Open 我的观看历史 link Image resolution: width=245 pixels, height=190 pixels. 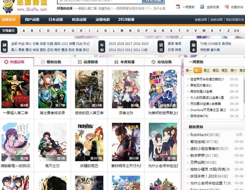click(x=235, y=20)
